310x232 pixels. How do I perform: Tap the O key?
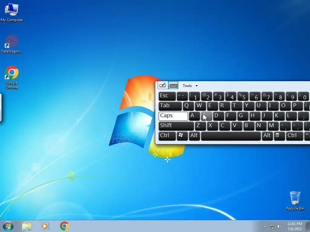coord(285,106)
